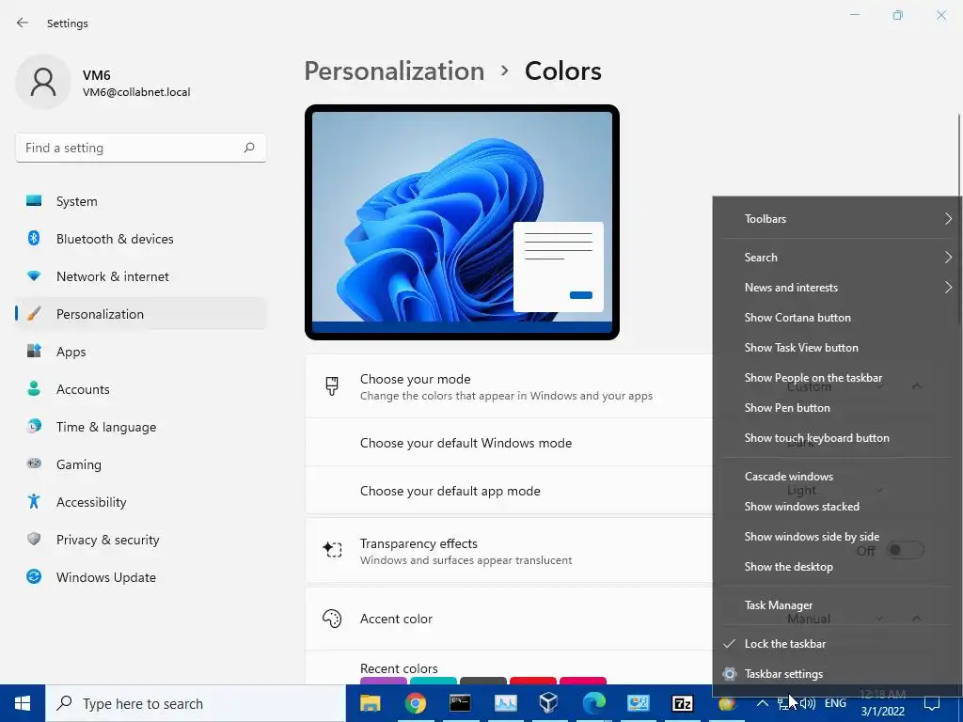The width and height of the screenshot is (963, 722).
Task: Open the Windows Start button
Action: (x=23, y=703)
